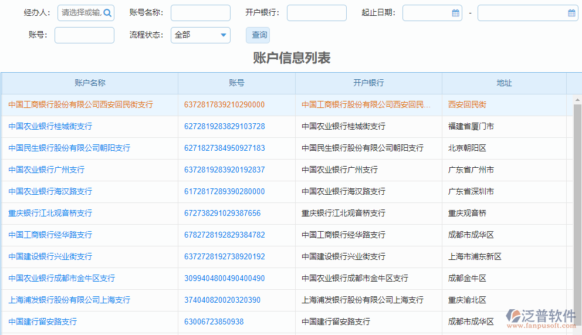Open 中国工商银行经华路支行 account name link

click(x=50, y=235)
